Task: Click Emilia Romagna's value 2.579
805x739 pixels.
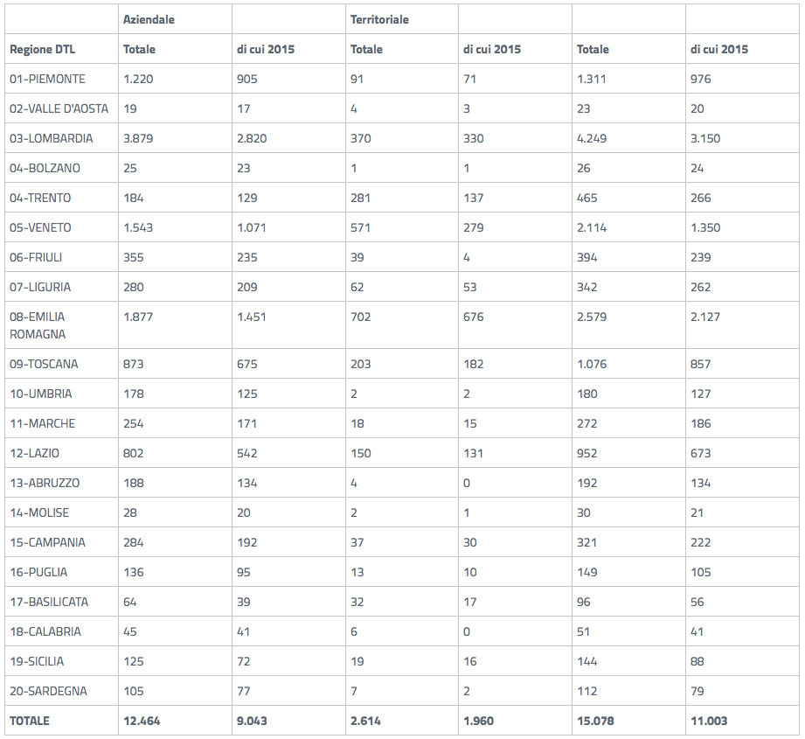Action: pos(592,317)
